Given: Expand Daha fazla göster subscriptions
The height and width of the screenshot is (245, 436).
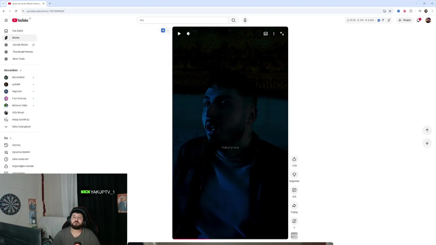Looking at the screenshot, I should point(19,127).
